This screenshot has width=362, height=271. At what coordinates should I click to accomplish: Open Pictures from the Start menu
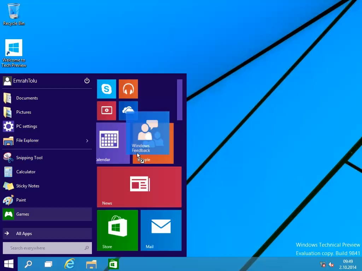[x=47, y=112]
